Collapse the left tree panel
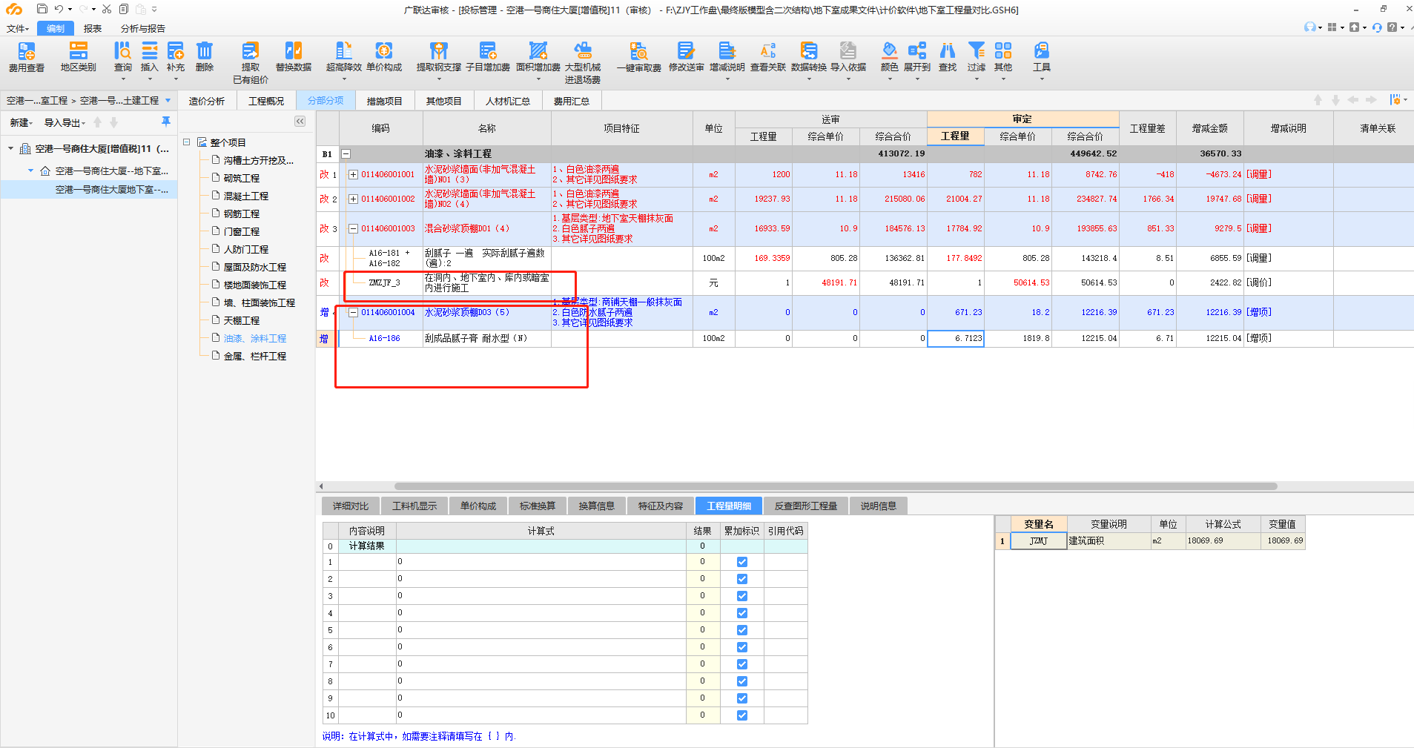Viewport: 1414px width, 748px height. coord(300,122)
